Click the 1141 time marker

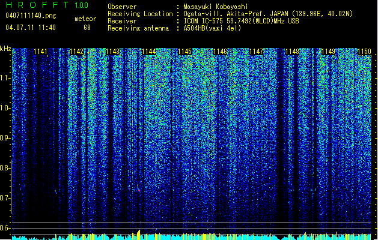40,52
